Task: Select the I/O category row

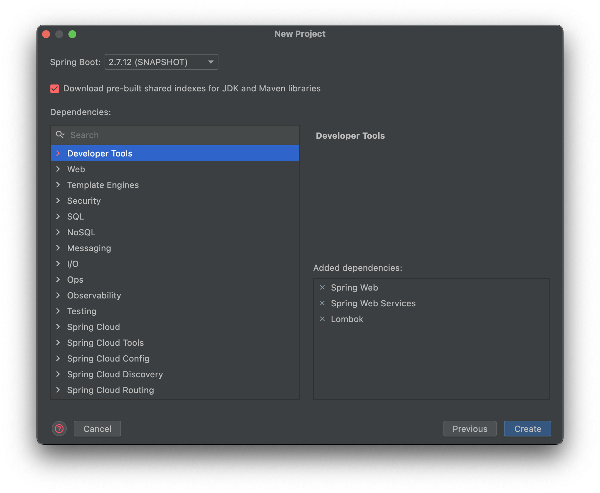Action: [x=175, y=264]
